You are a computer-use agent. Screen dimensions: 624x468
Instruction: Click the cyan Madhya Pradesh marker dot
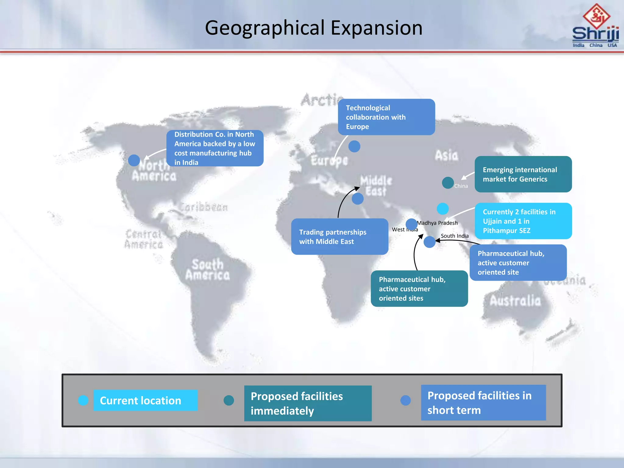[442, 209]
